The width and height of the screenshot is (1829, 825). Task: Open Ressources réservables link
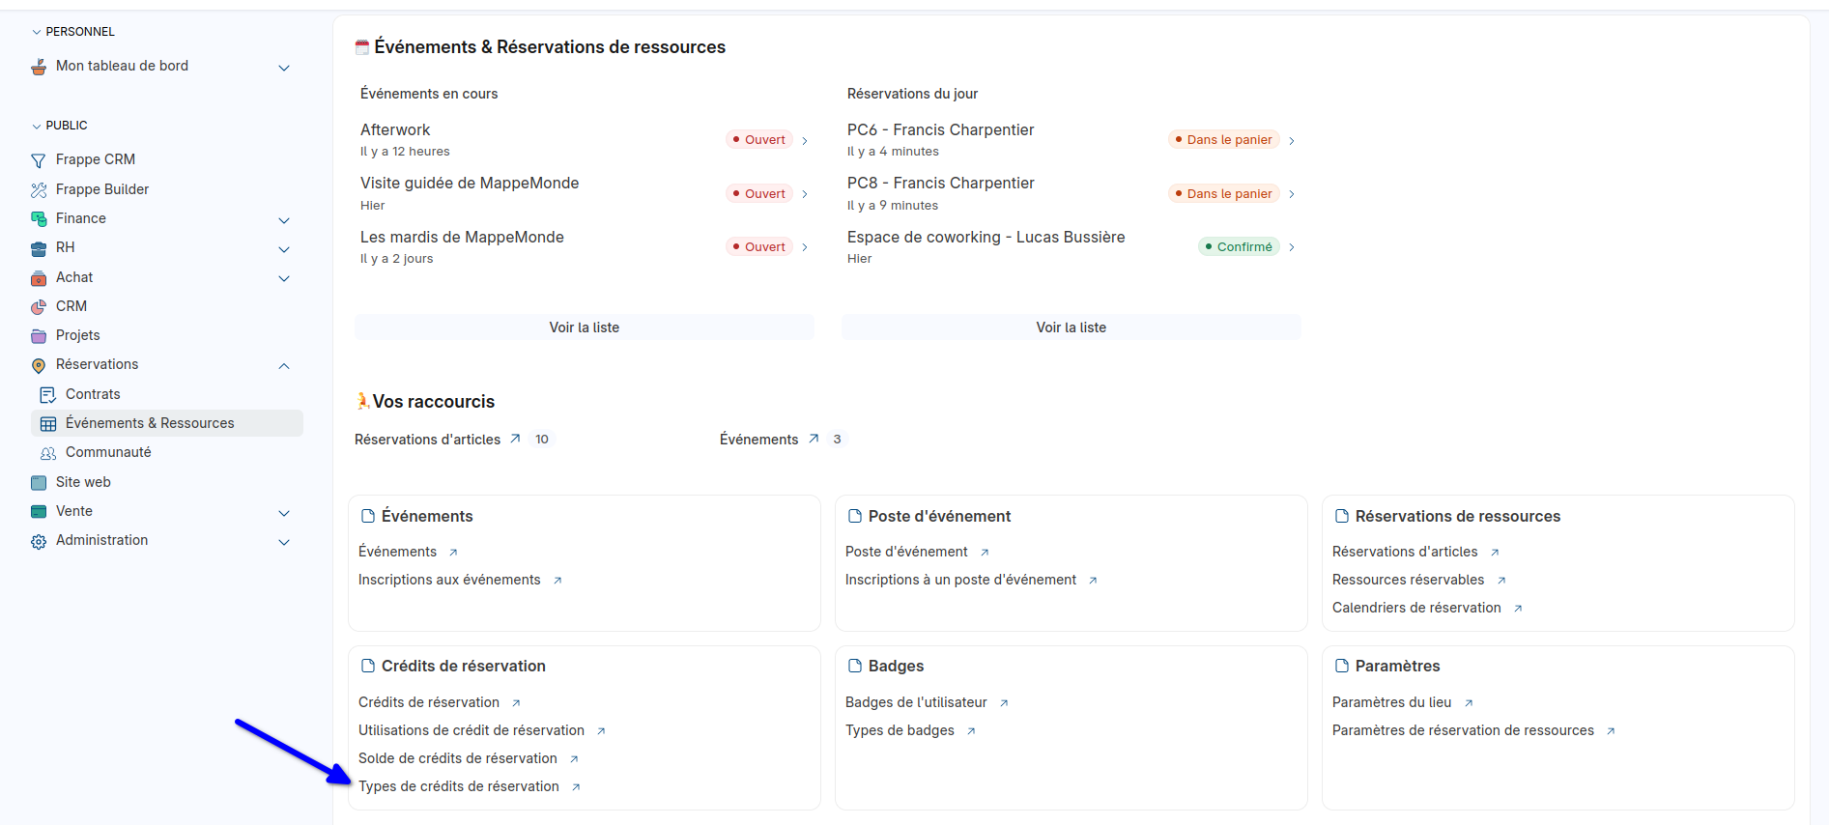1408,580
